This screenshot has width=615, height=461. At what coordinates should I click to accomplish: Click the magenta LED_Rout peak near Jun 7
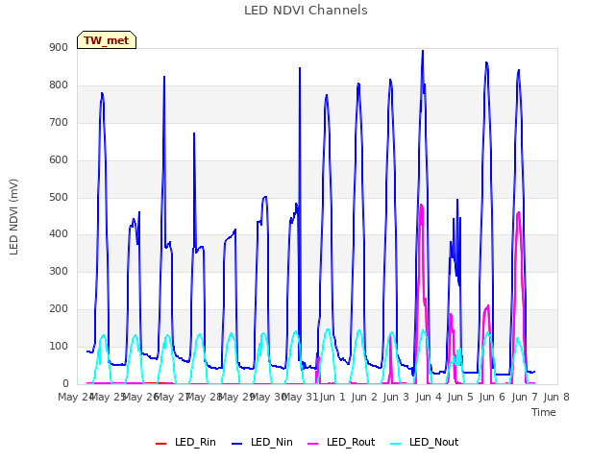(519, 213)
